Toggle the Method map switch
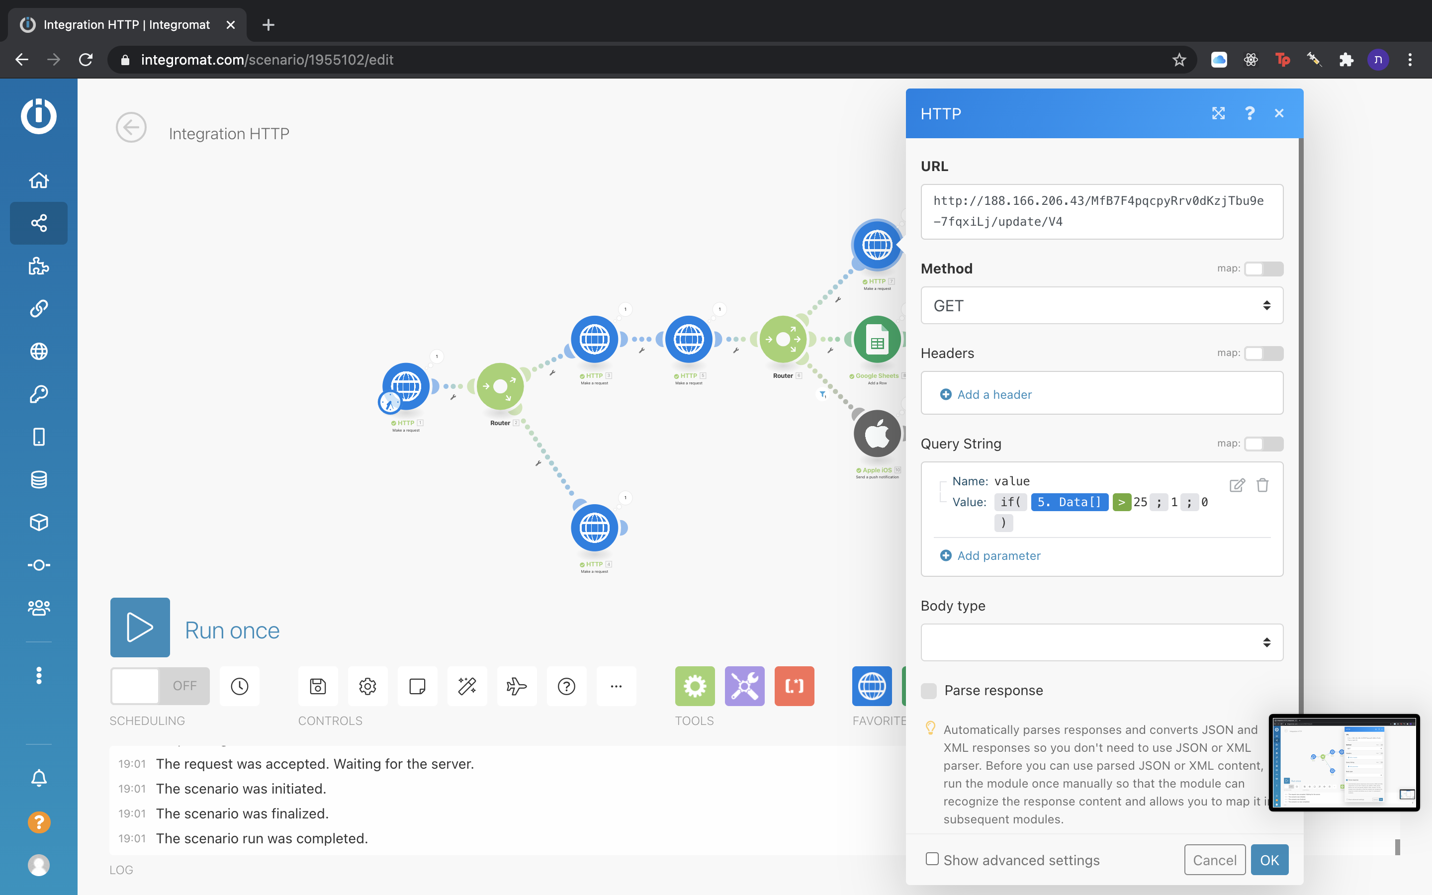 click(x=1263, y=268)
